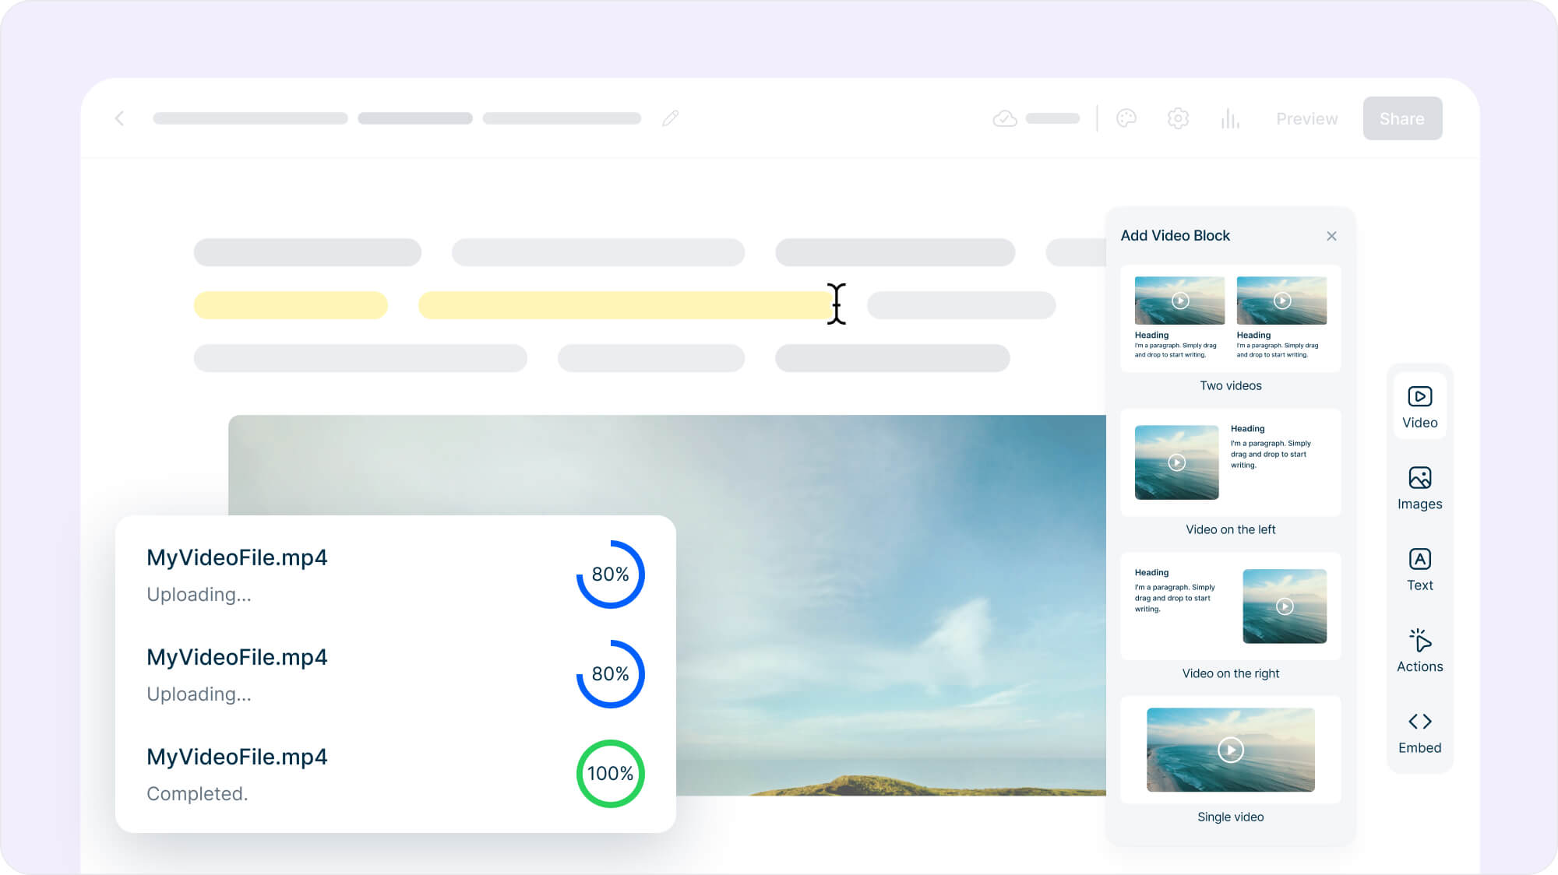
Task: Click the Completed. status text
Action: [x=197, y=793]
